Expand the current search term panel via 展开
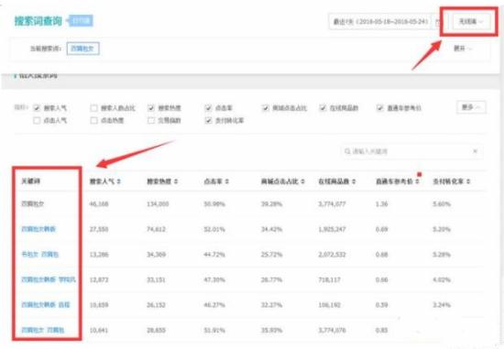This screenshot has height=349, width=504. (x=463, y=49)
